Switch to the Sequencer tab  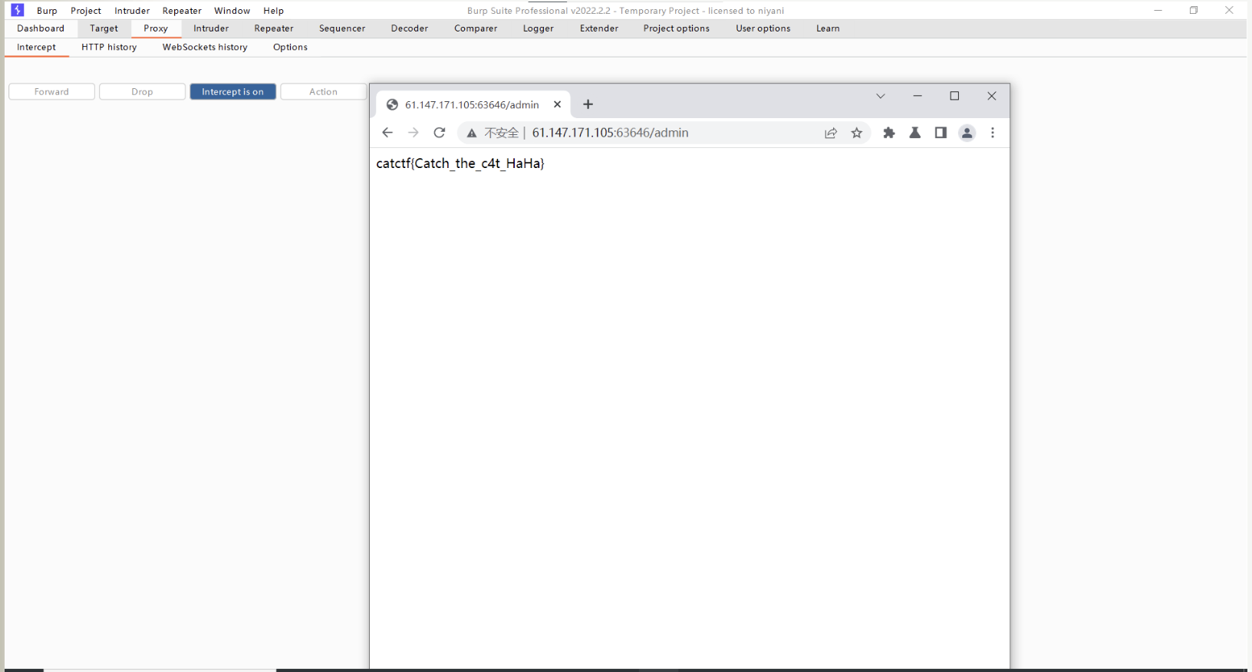342,28
